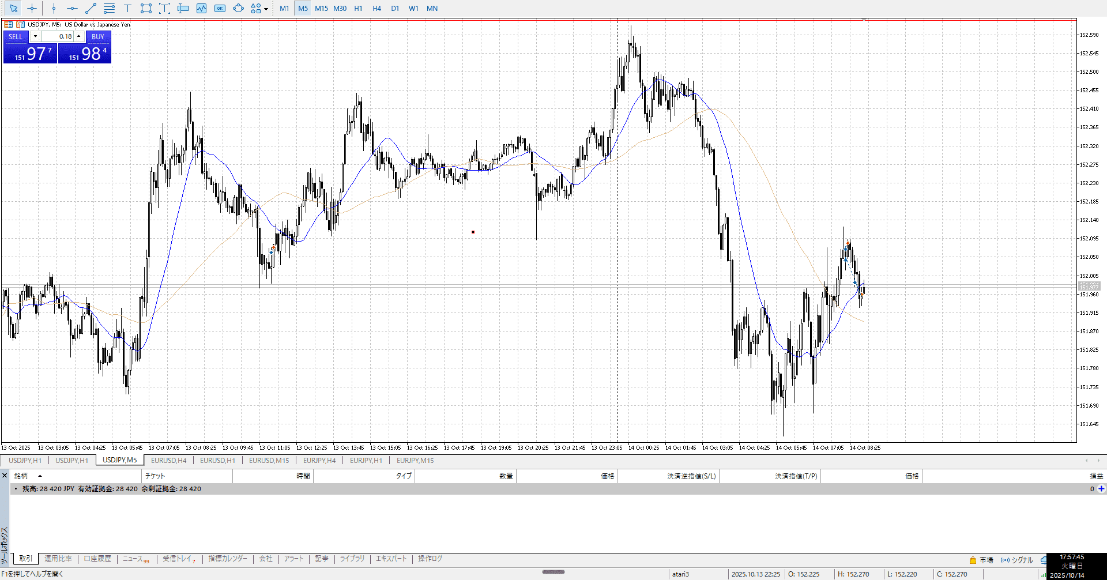Switch chart to H4 timeframe
Image resolution: width=1107 pixels, height=580 pixels.
coord(376,8)
